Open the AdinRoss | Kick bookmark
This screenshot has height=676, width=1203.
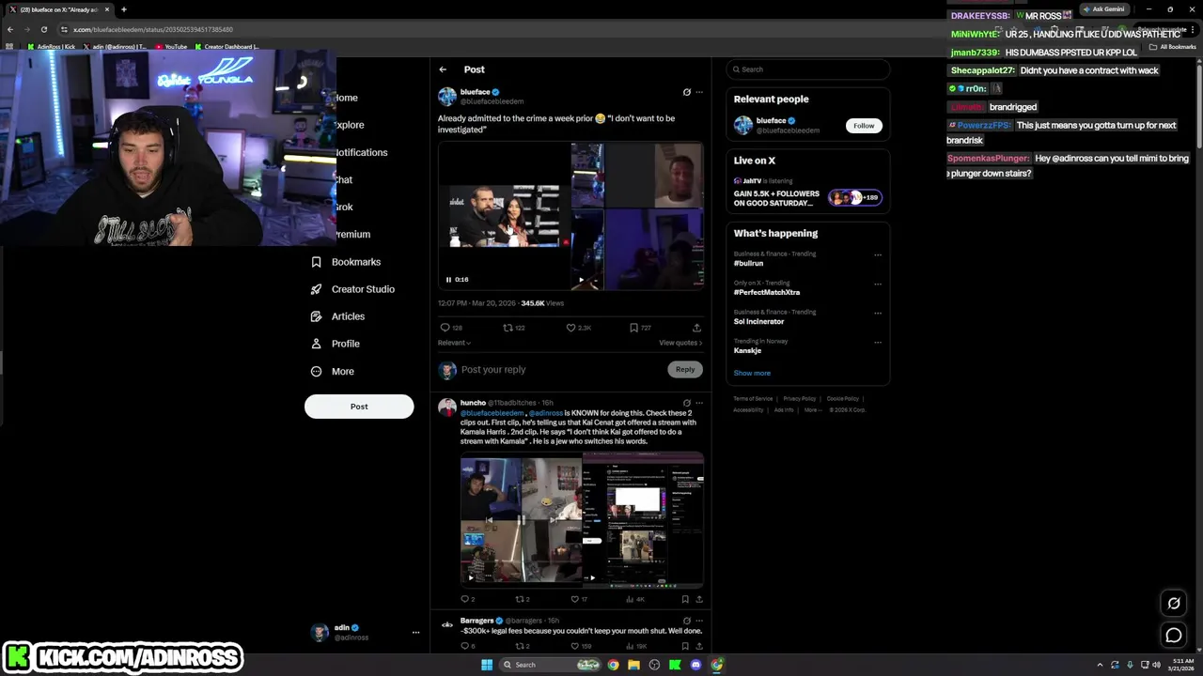(52, 46)
